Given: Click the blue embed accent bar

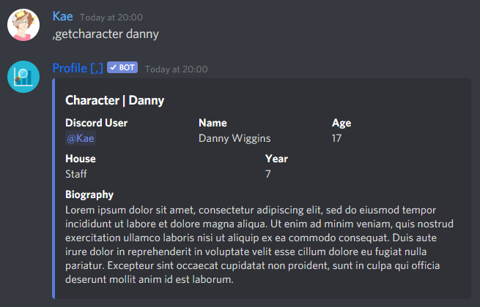Looking at the screenshot, I should (53, 189).
